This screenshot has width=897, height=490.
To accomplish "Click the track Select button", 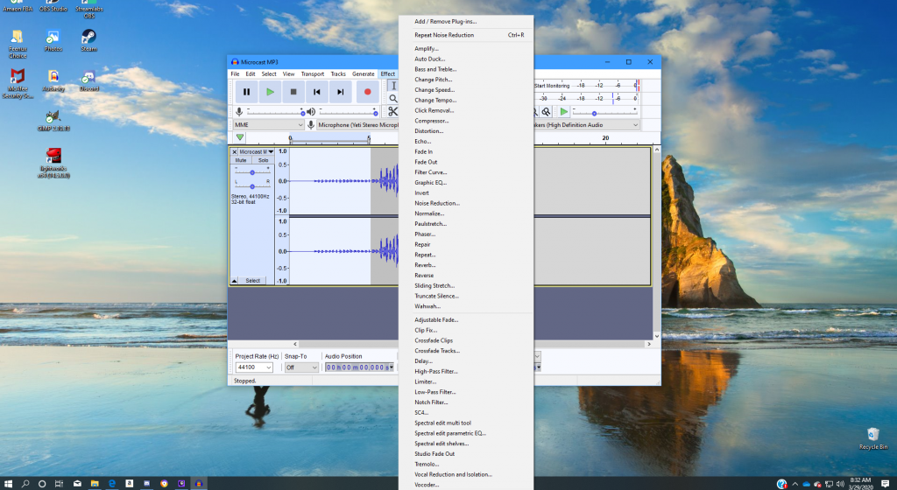I will pyautogui.click(x=253, y=281).
